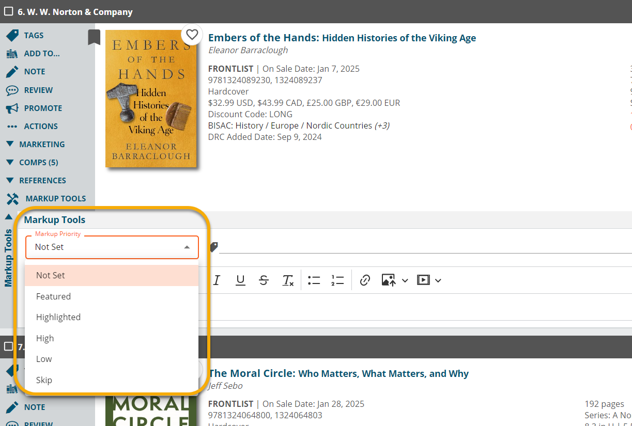Show the additional (+3) BISAC categories
Viewport: 632px width, 426px height.
pyautogui.click(x=382, y=125)
